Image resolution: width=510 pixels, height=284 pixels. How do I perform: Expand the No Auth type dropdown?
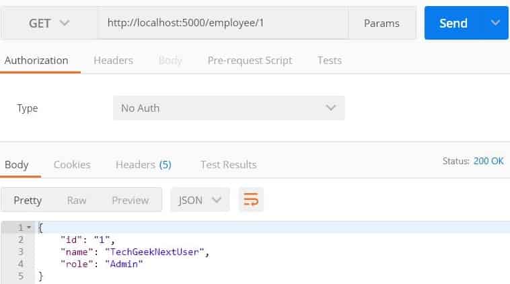pos(229,108)
